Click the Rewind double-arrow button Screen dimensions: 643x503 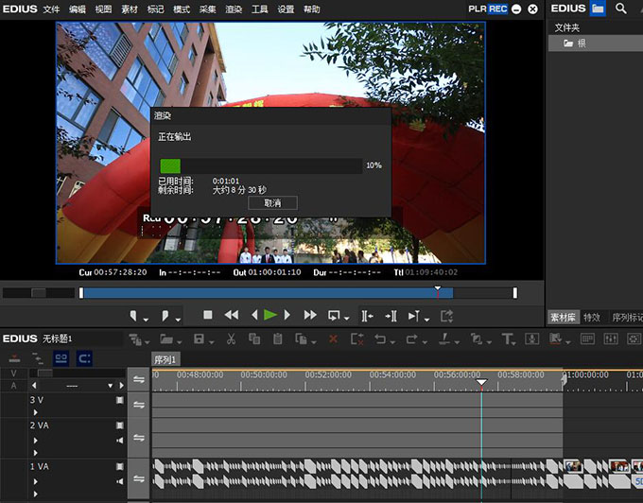coord(232,315)
